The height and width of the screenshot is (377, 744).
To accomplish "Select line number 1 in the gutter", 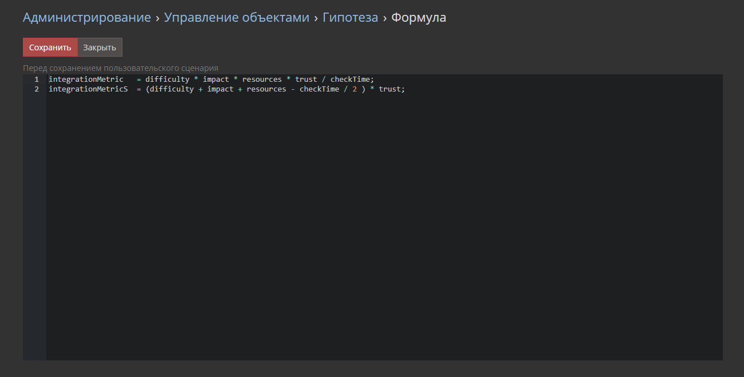I will pos(37,80).
